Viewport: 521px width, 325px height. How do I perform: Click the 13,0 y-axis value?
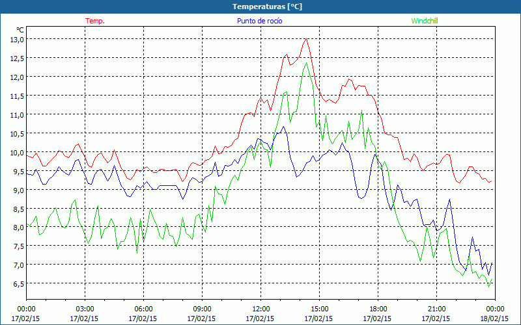pyautogui.click(x=18, y=39)
